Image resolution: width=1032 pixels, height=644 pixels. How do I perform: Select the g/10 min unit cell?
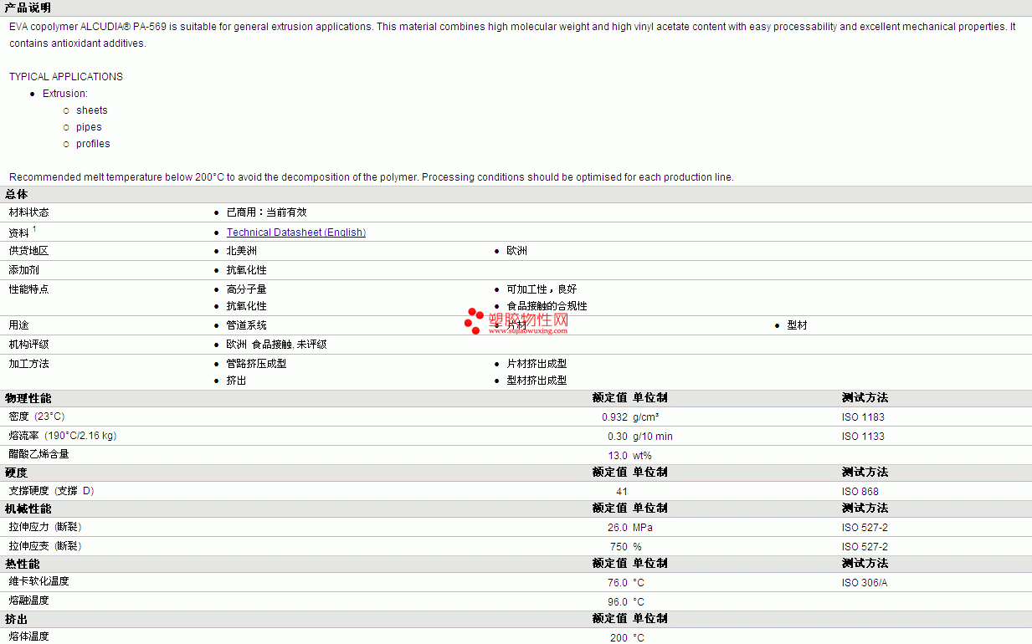click(653, 436)
